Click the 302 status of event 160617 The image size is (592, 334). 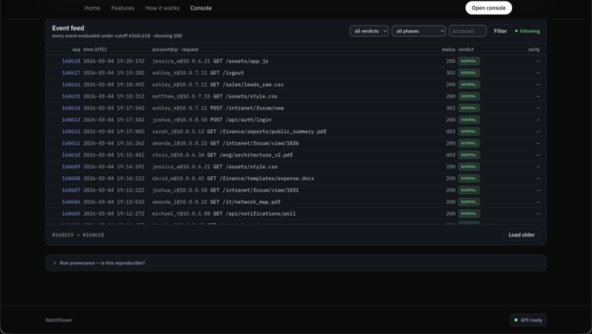(x=450, y=73)
